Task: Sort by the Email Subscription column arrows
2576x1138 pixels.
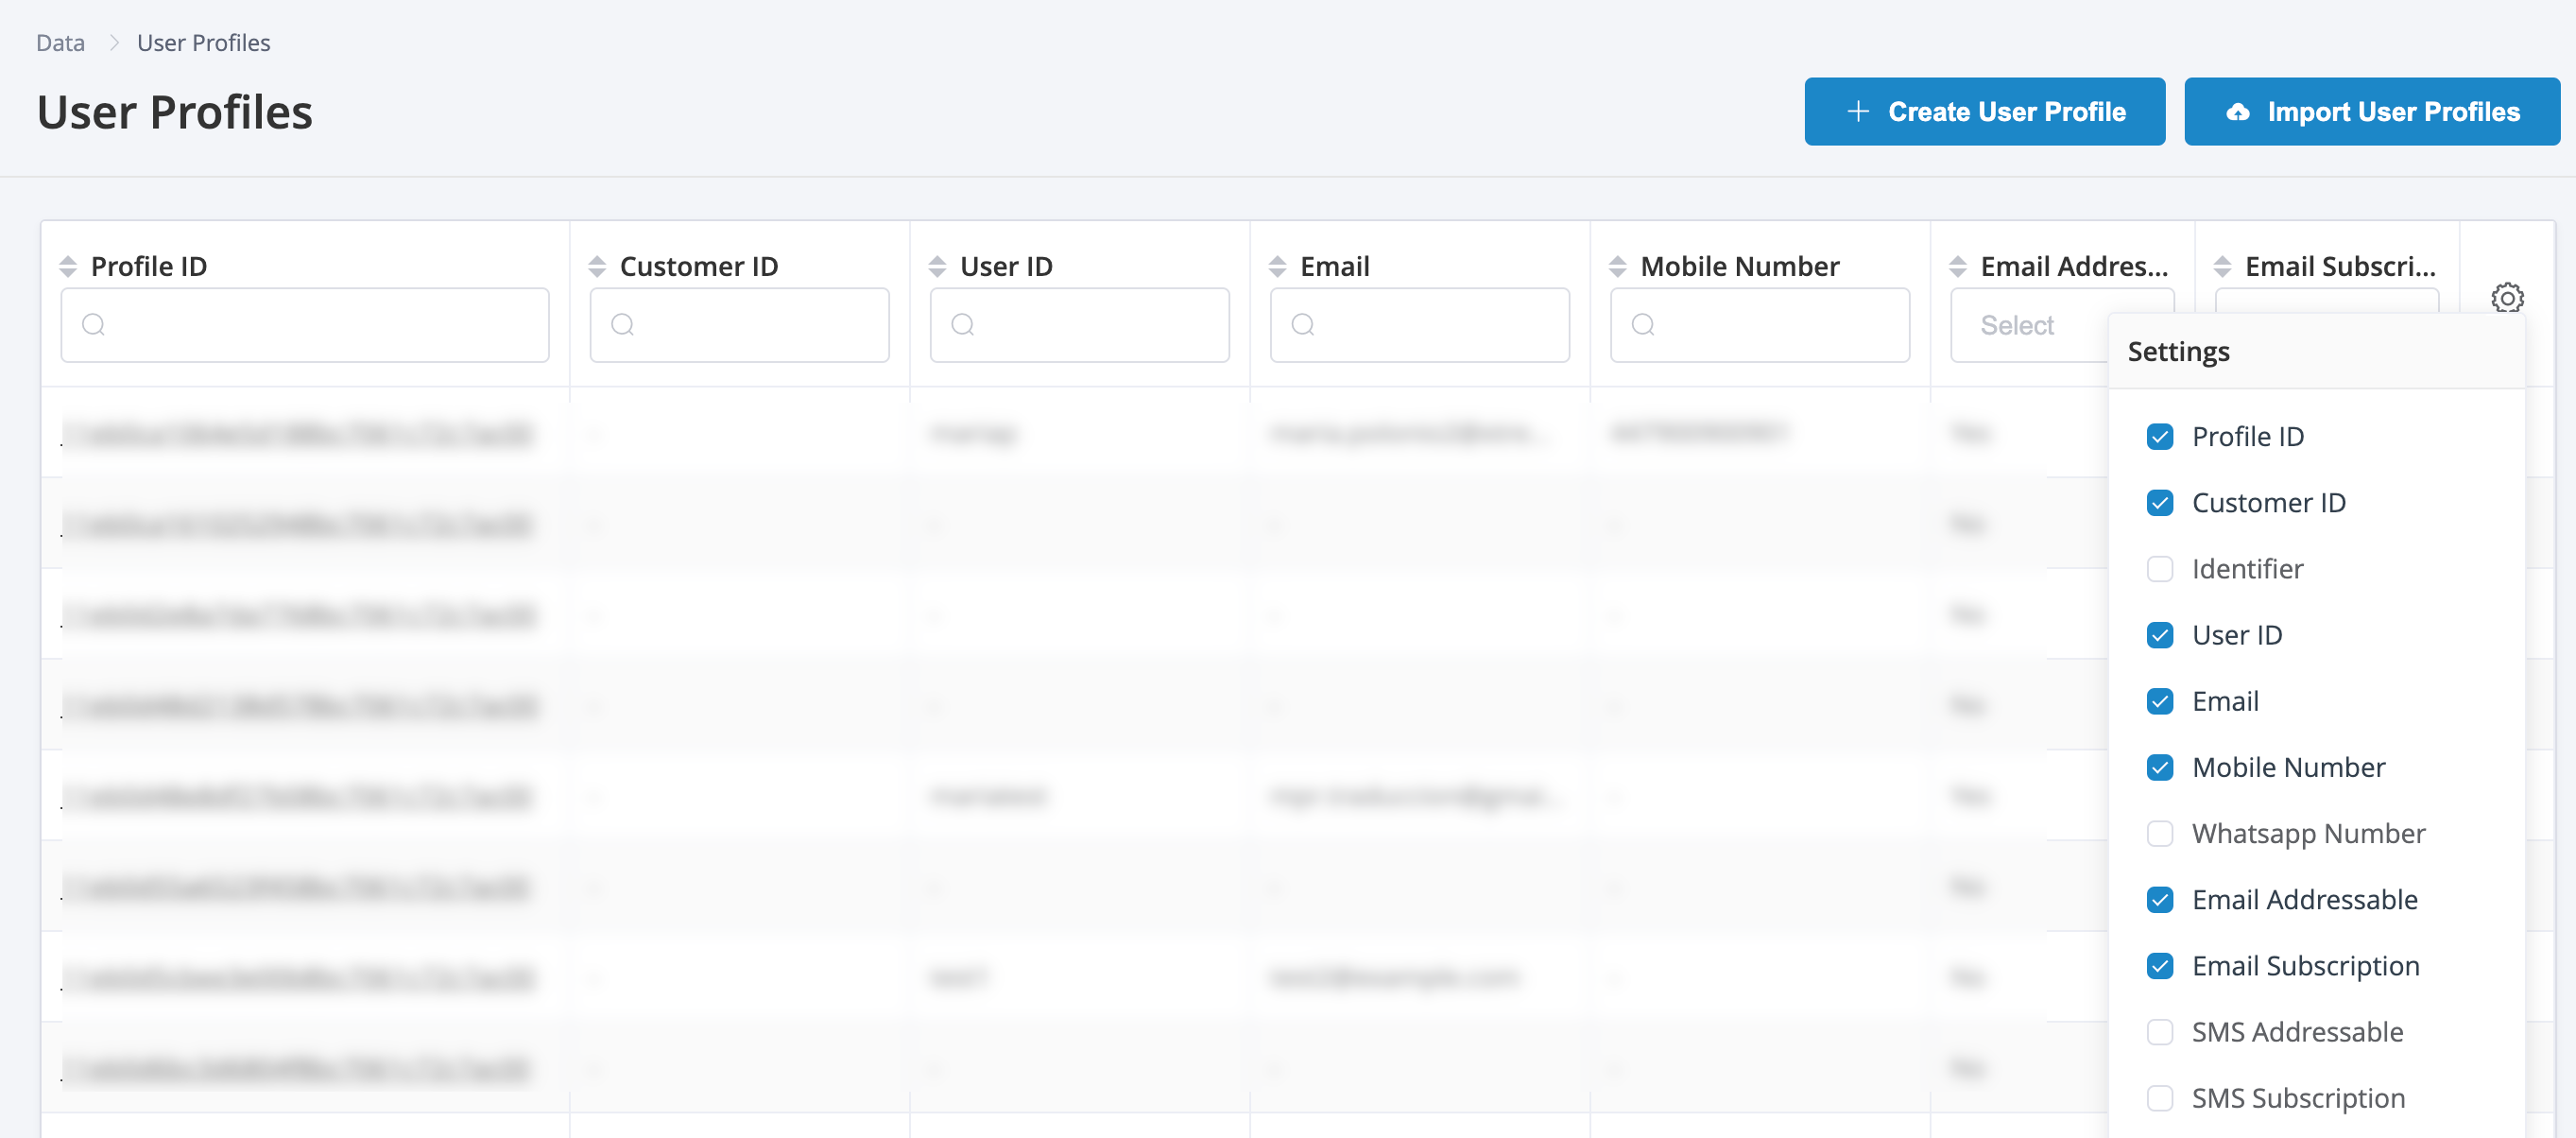Action: (x=2222, y=266)
